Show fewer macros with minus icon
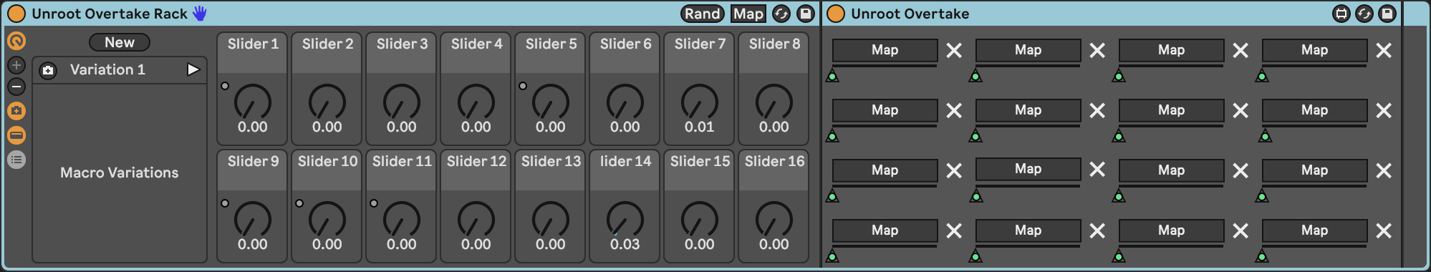1431x272 pixels. [x=16, y=87]
